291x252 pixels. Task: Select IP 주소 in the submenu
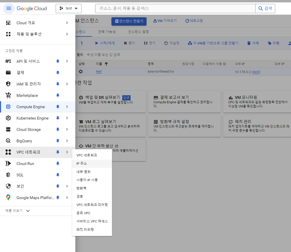92,163
